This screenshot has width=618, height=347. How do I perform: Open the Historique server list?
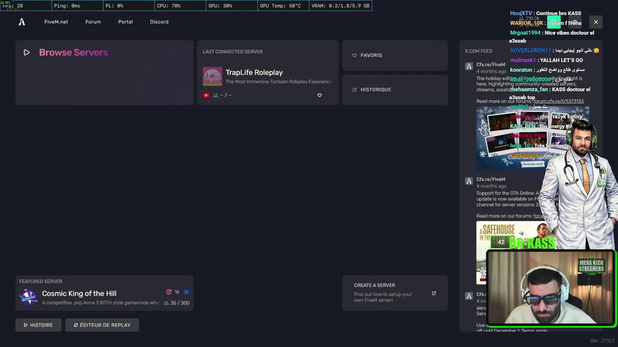tap(395, 90)
